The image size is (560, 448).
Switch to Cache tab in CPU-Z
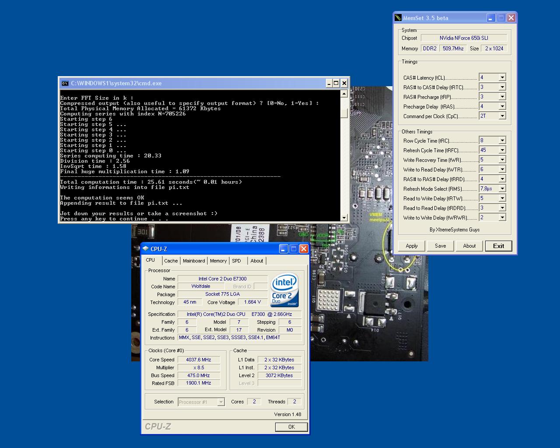pyautogui.click(x=171, y=261)
